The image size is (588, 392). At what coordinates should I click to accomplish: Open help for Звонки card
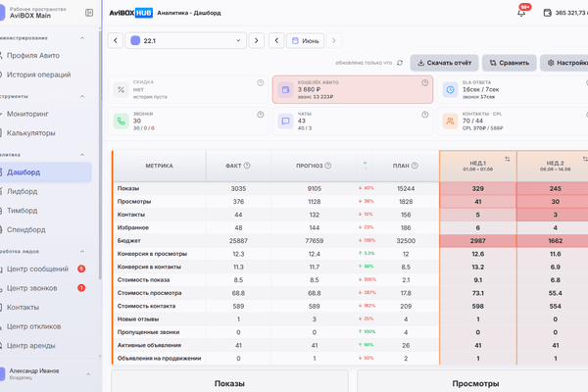pyautogui.click(x=261, y=115)
